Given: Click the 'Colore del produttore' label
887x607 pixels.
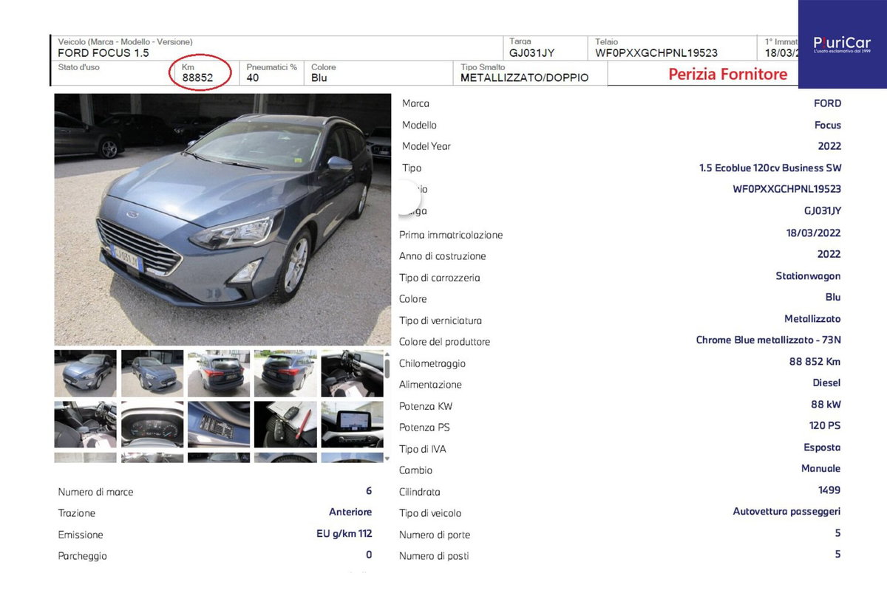Looking at the screenshot, I should click(444, 342).
